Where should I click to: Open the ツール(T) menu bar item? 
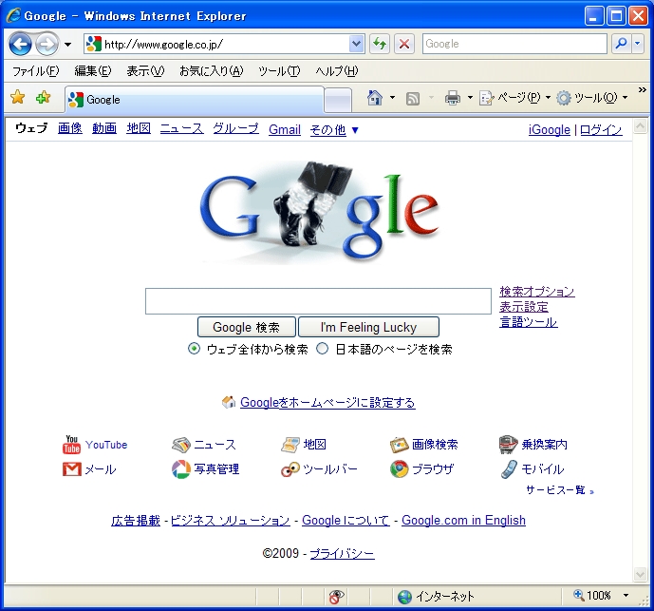click(279, 71)
